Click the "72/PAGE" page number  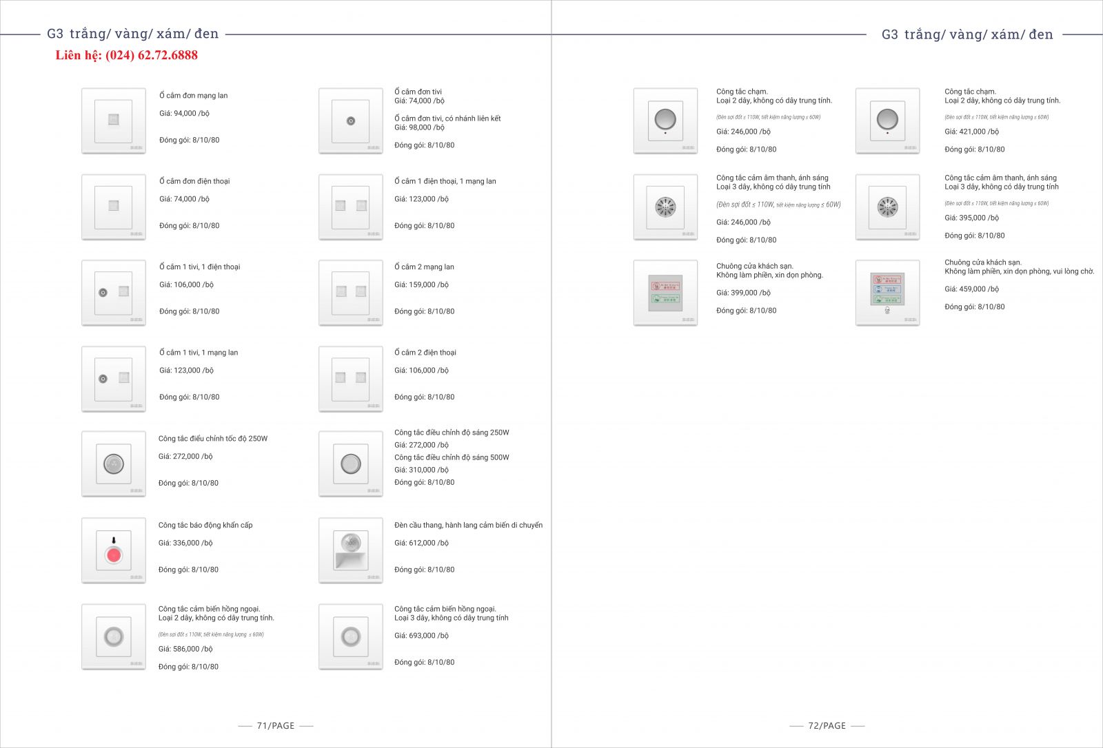(x=827, y=725)
